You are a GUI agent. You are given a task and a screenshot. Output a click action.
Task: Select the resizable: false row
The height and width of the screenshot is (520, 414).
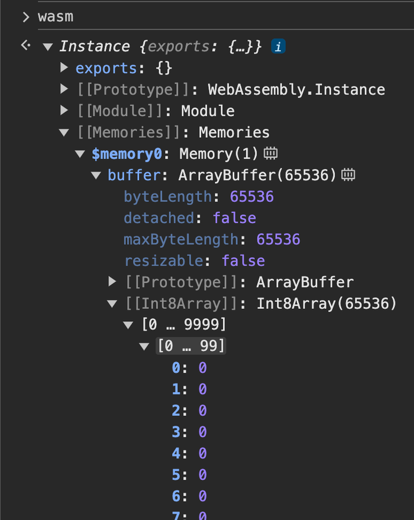coord(194,261)
